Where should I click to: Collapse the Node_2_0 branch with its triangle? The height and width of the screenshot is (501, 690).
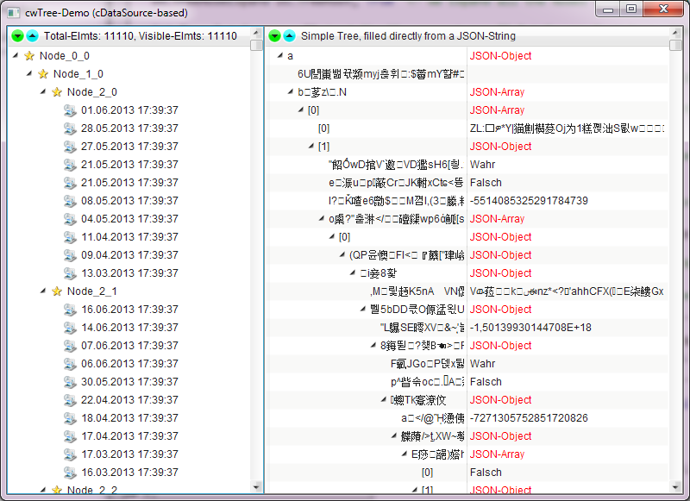(42, 91)
